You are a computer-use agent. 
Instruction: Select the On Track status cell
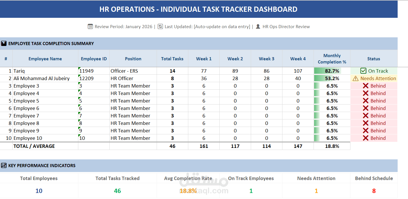[x=374, y=71]
